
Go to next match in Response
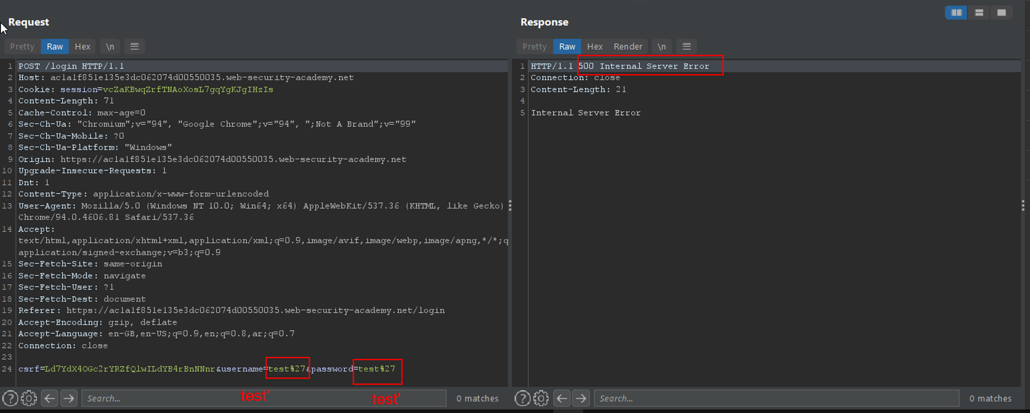[x=581, y=398]
